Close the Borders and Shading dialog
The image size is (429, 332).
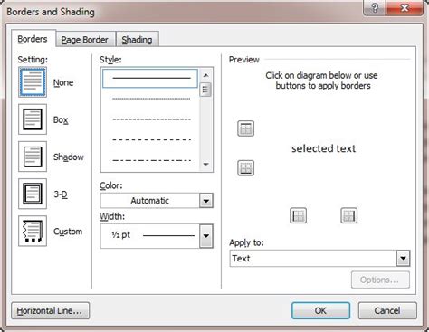405,8
